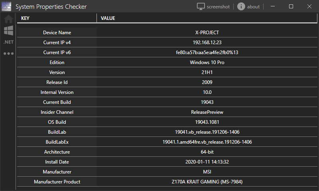Click the 'System Properties Checker' window title
Screen dimensions: 319x191
pyautogui.click(x=51, y=7)
